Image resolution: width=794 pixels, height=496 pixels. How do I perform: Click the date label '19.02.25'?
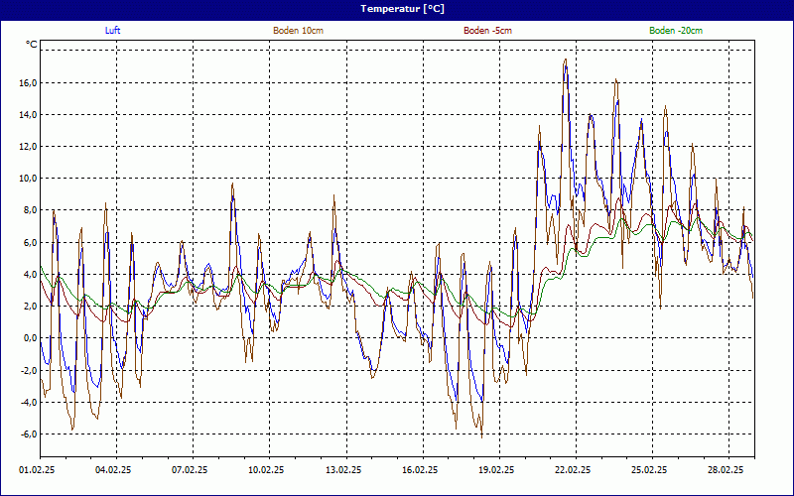497,470
